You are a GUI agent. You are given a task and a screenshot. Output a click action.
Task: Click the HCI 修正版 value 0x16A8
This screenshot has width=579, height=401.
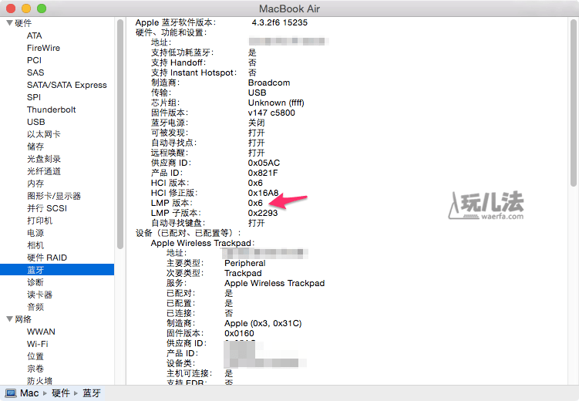click(263, 193)
